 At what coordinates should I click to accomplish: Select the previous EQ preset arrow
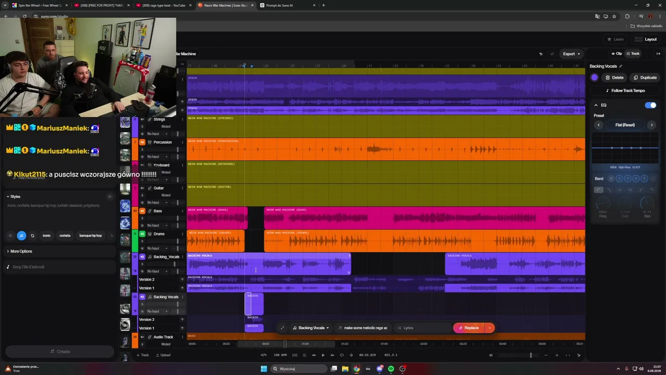pyautogui.click(x=598, y=125)
